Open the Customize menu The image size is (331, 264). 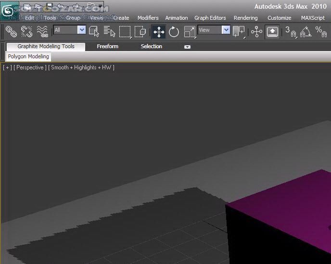point(279,18)
